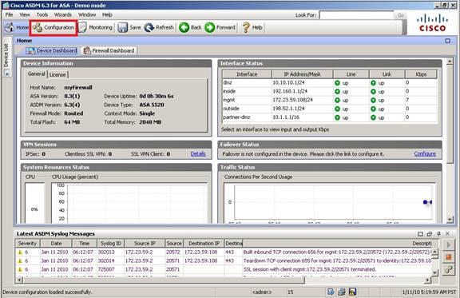Open the toolbar Help icon

pos(252,28)
